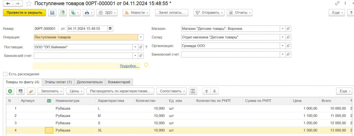Open the calendar picker for document date
The width and height of the screenshot is (354, 136).
110,29
